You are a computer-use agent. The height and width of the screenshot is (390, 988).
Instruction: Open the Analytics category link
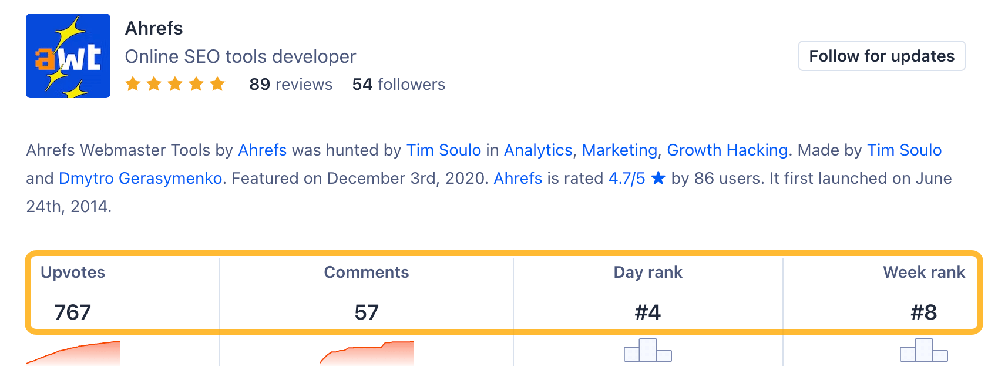click(538, 150)
